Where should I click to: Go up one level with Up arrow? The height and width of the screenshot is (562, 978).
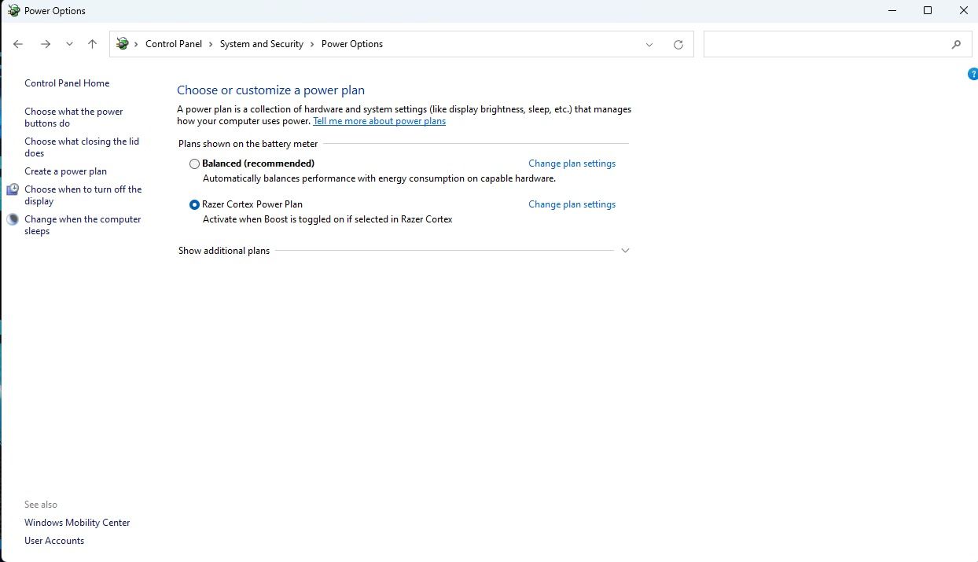(92, 44)
